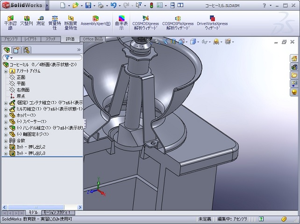Viewport: 300px width, 224px height.
Task: Open the Help question mark menu
Action: (x=264, y=5)
